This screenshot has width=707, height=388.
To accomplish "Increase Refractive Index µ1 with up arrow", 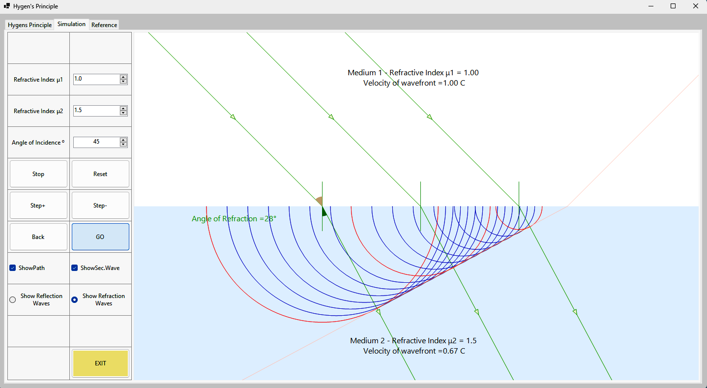I will coord(123,77).
